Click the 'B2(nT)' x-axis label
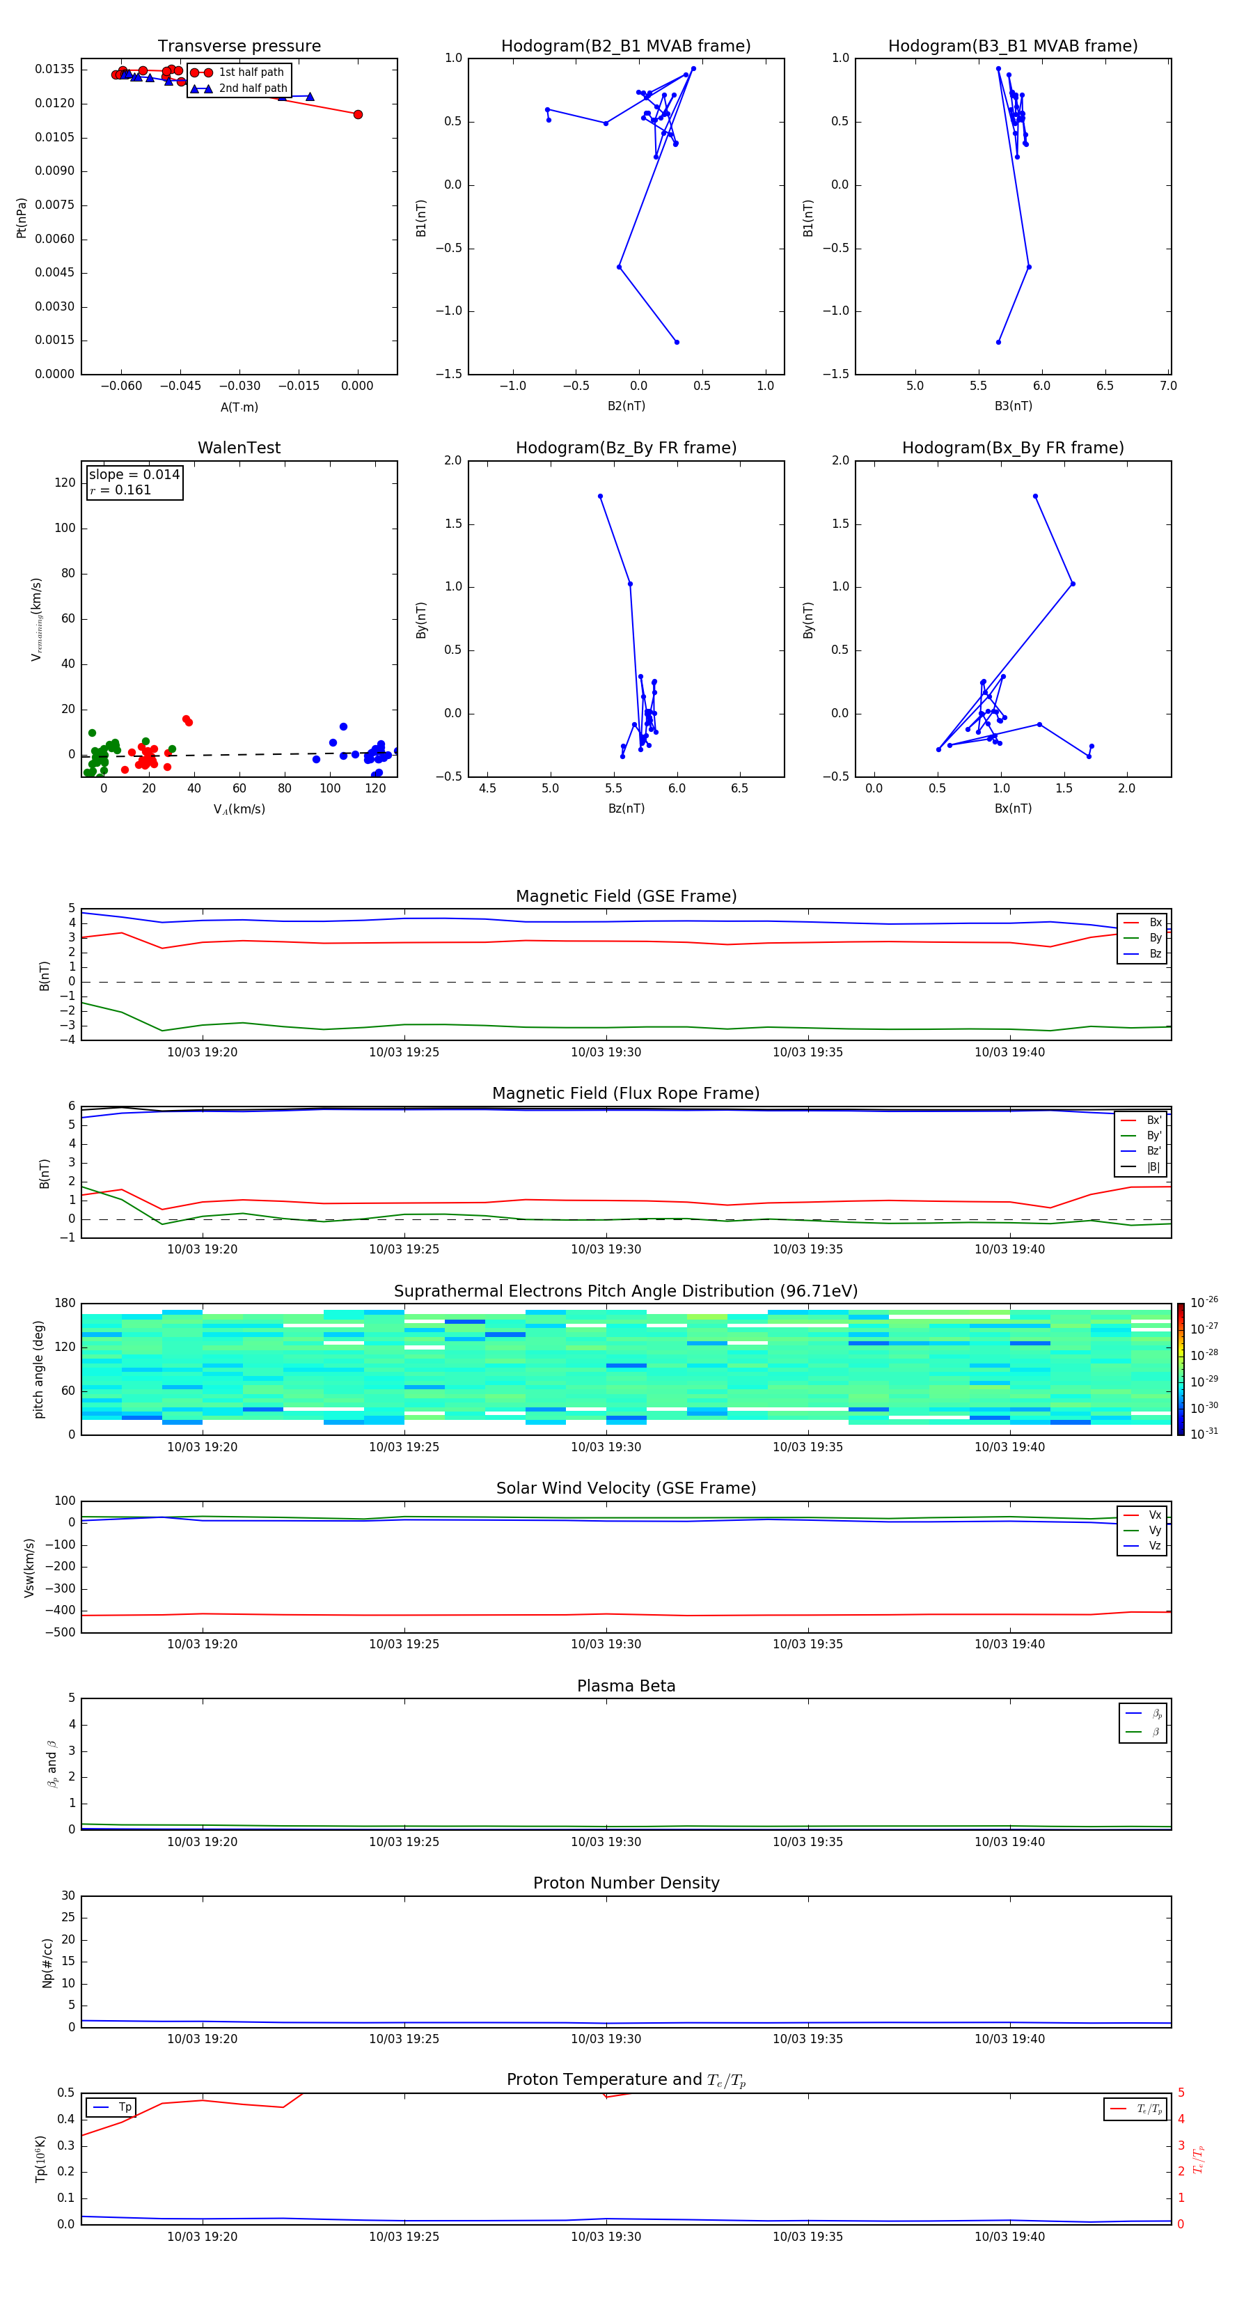The image size is (1253, 2298). pos(626,406)
